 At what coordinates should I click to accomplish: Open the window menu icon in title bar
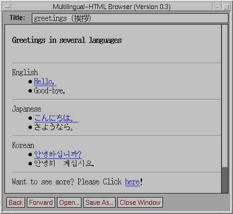[x=7, y=7]
